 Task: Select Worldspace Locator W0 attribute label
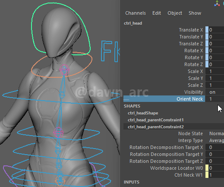(177, 168)
